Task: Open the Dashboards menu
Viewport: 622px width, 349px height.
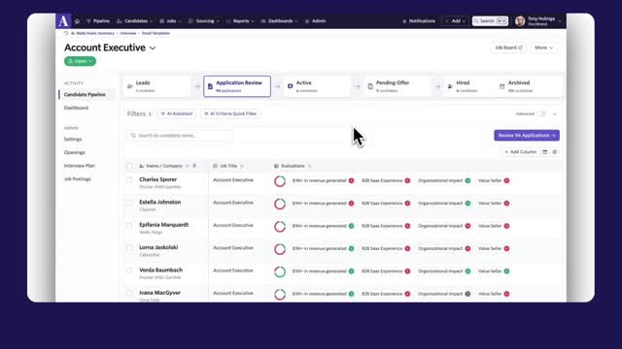Action: (x=279, y=21)
